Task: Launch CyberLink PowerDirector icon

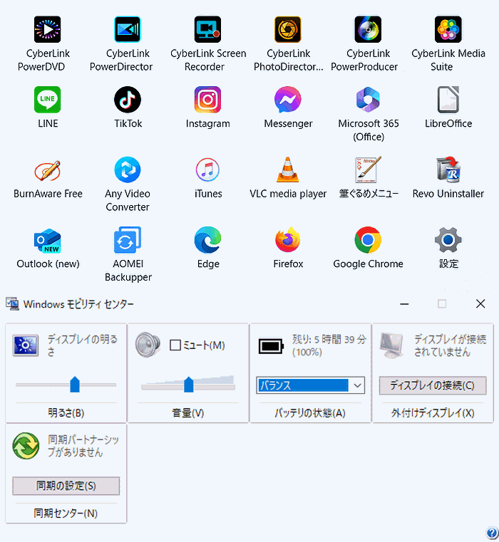Action: click(128, 29)
